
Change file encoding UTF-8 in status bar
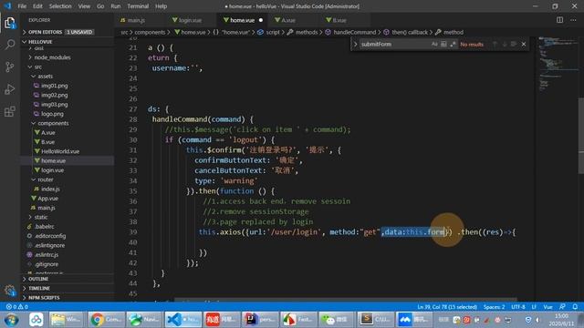517,307
